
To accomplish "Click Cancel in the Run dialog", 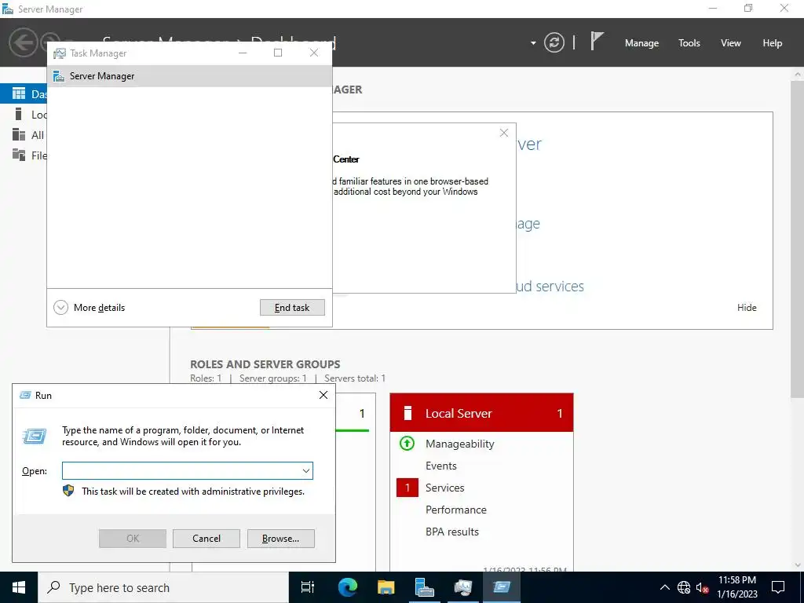I will [206, 539].
